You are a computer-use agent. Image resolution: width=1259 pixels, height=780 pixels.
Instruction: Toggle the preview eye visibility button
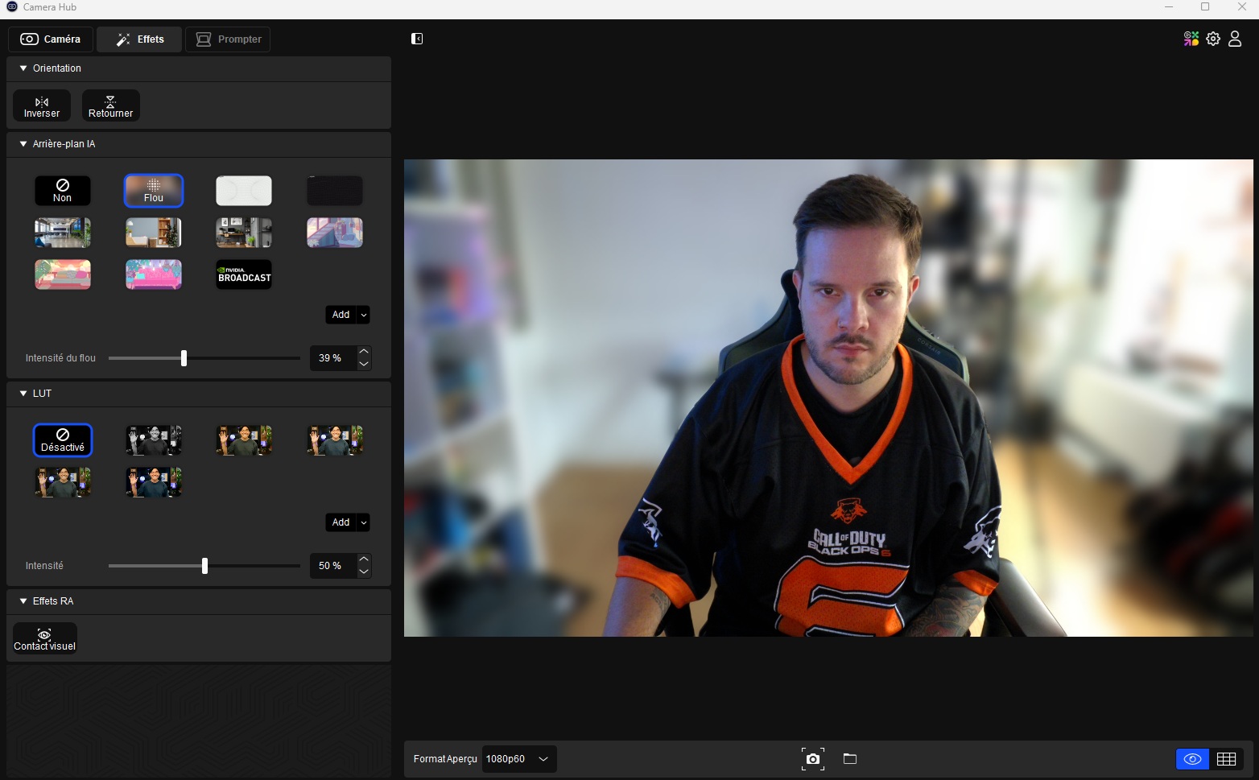(x=1192, y=759)
